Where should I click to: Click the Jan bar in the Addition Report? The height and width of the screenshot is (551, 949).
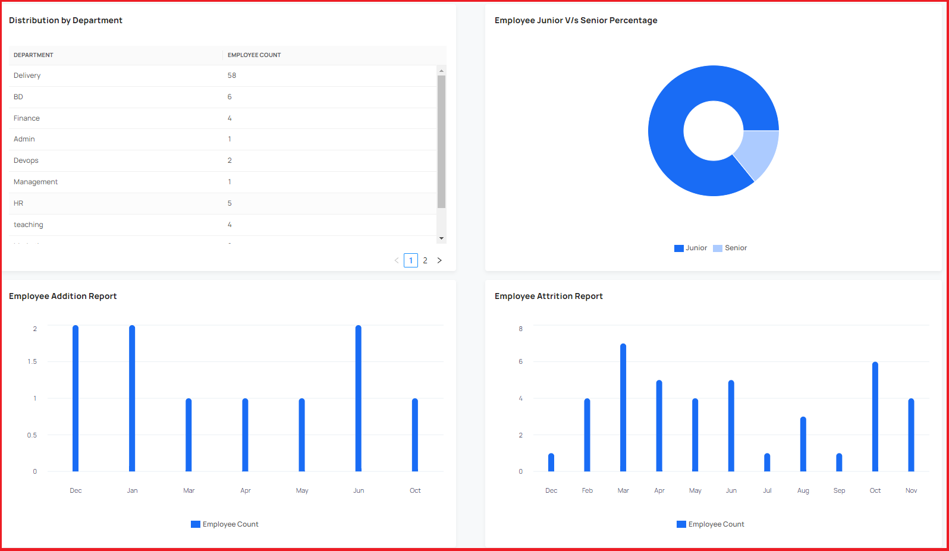[132, 398]
